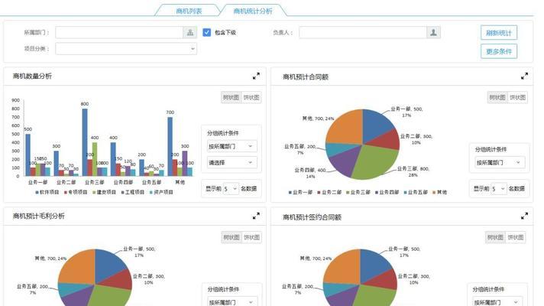Click the 业务一部 axis label in bar chart

point(37,182)
